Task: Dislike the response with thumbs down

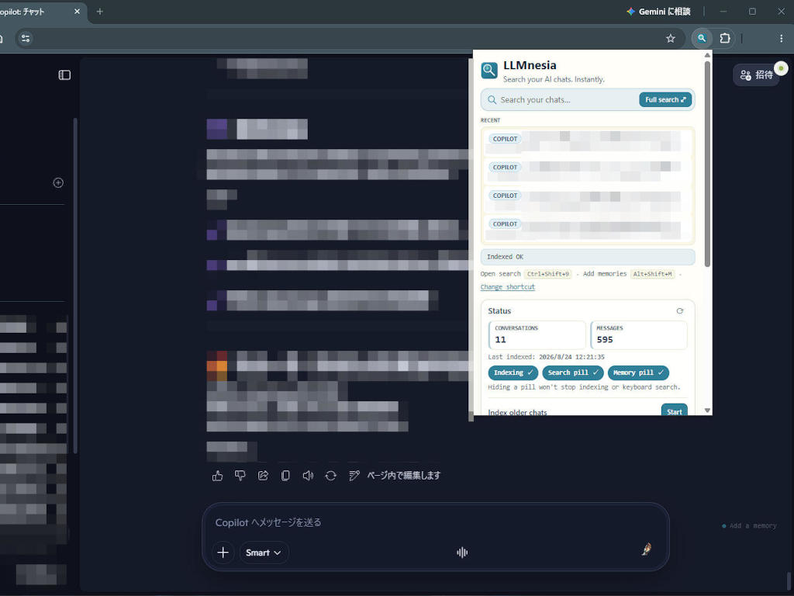Action: 240,476
